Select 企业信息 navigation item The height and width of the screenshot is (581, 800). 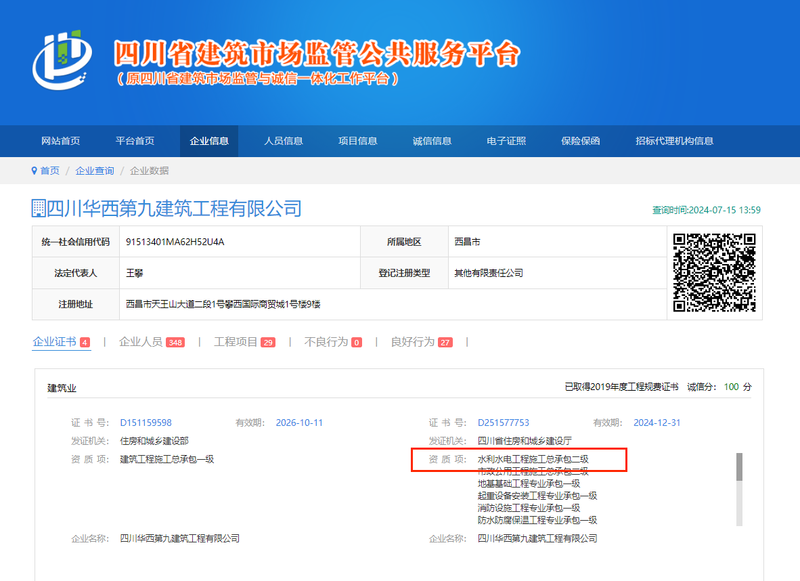(x=209, y=141)
